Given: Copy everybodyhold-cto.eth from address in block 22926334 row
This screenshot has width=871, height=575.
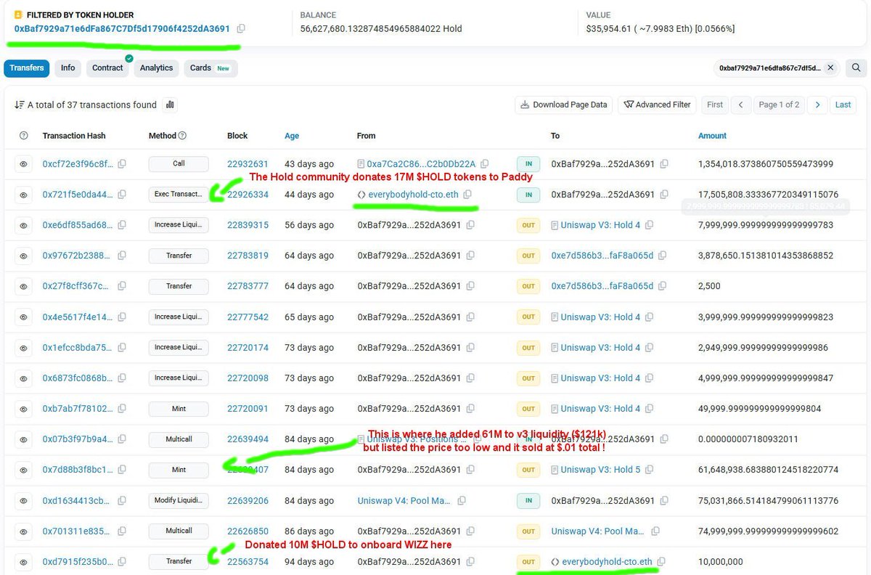Looking at the screenshot, I should pyautogui.click(x=467, y=195).
